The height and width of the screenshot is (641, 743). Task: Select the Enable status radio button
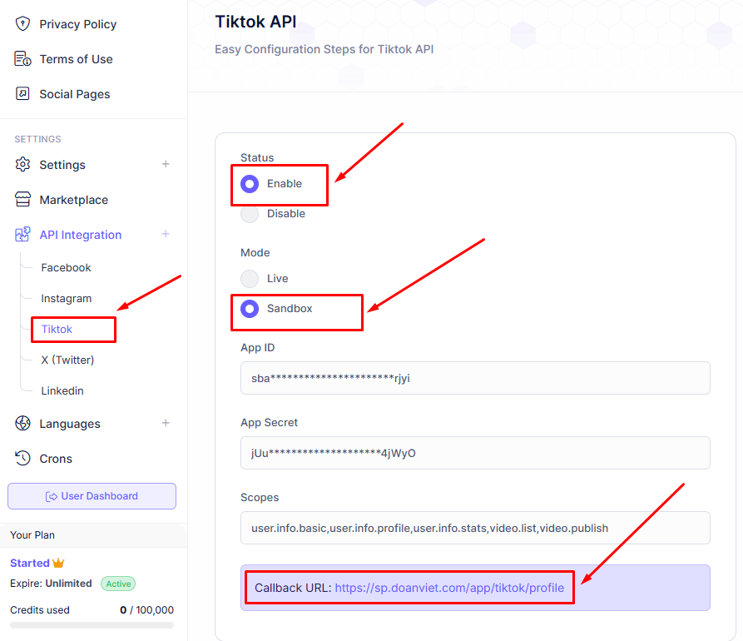[250, 184]
